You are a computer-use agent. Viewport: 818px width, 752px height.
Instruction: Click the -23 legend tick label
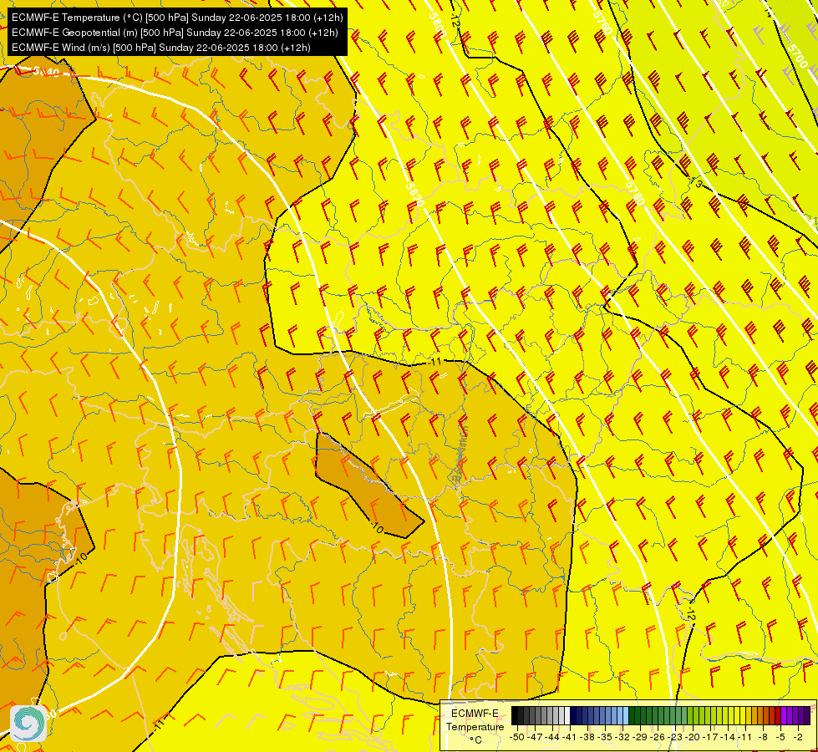[x=675, y=737]
